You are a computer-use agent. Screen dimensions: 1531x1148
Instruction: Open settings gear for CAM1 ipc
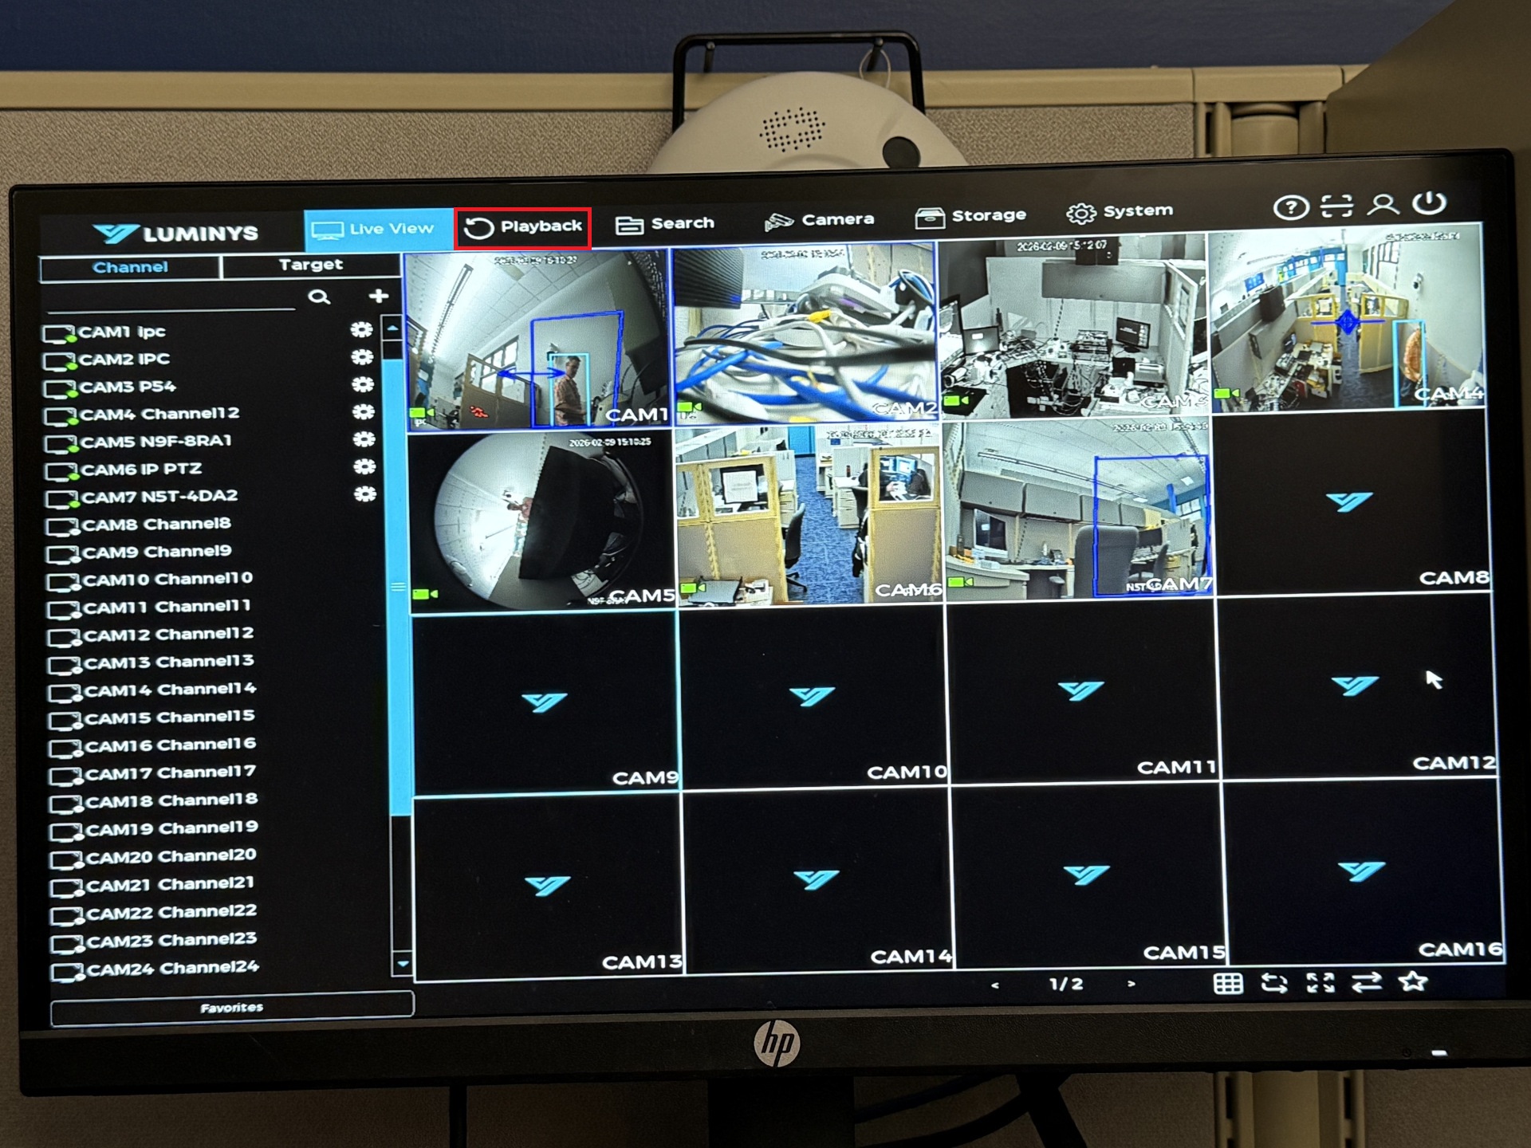coord(361,329)
